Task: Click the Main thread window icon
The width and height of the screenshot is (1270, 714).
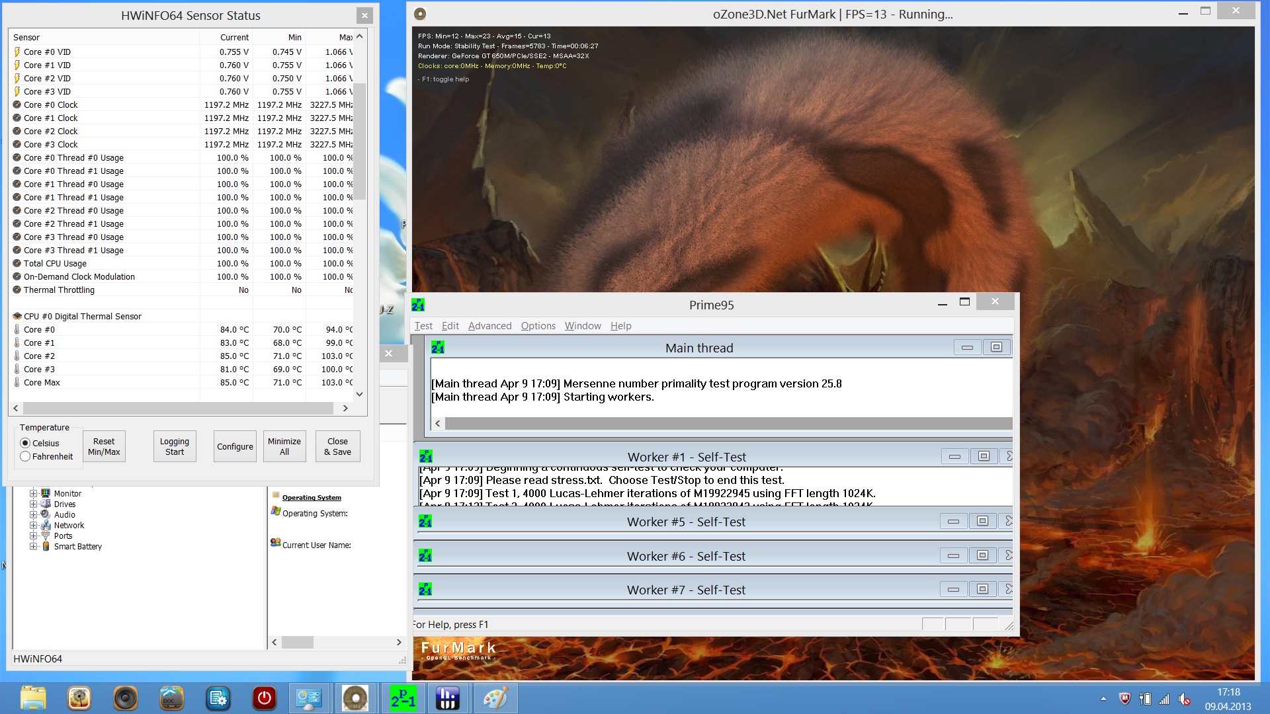Action: point(438,347)
